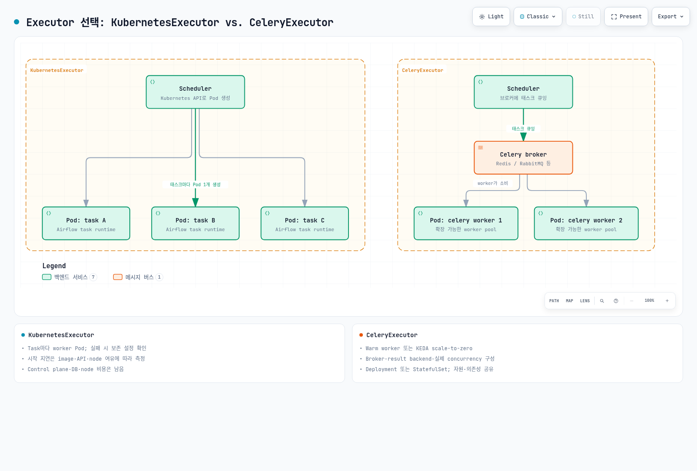This screenshot has height=471, width=697.
Task: Click the Deployment 또는 StatefulSet bullet
Action: pos(430,369)
